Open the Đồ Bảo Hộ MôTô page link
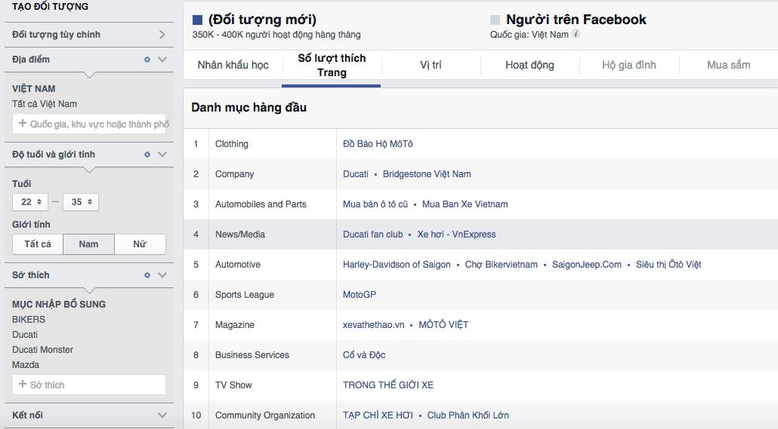778x429 pixels. 378,144
